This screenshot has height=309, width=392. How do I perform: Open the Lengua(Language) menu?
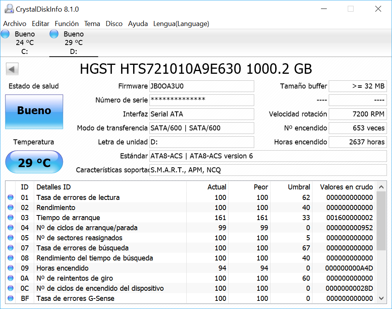point(181,24)
